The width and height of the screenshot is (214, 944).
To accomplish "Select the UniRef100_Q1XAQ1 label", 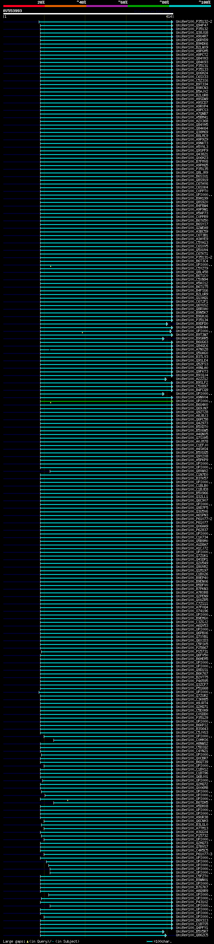I will (x=192, y=298).
